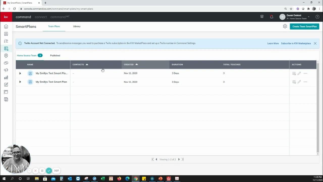Select the Published tab
This screenshot has width=323, height=182.
pyautogui.click(x=55, y=56)
